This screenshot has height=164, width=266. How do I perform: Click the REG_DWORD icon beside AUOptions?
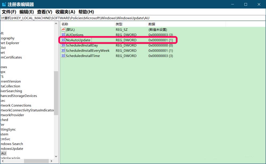[x=63, y=35]
